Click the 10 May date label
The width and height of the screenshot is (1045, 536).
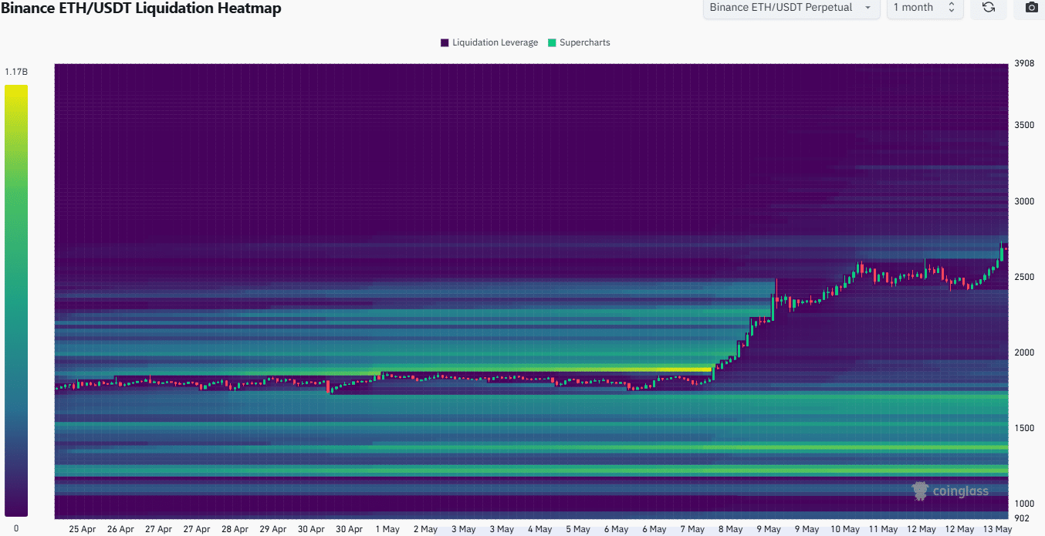tap(845, 529)
